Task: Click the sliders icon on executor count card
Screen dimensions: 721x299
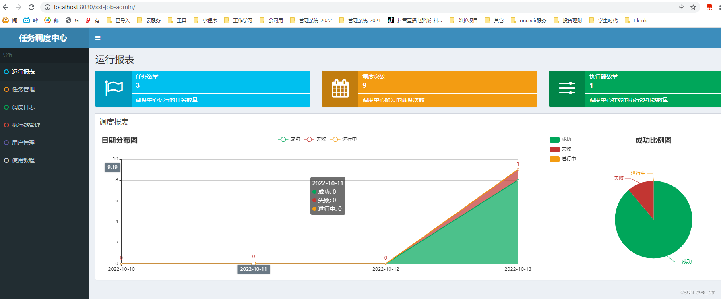Action: (567, 88)
